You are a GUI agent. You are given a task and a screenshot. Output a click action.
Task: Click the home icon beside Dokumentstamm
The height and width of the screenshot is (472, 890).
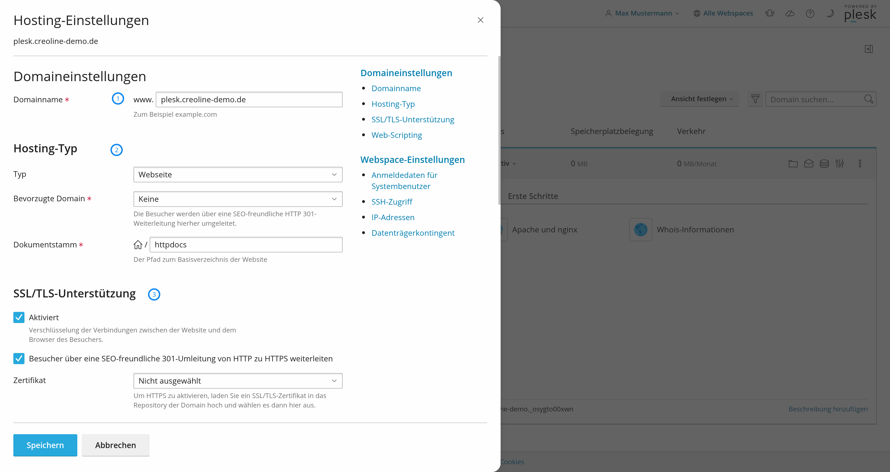point(138,245)
